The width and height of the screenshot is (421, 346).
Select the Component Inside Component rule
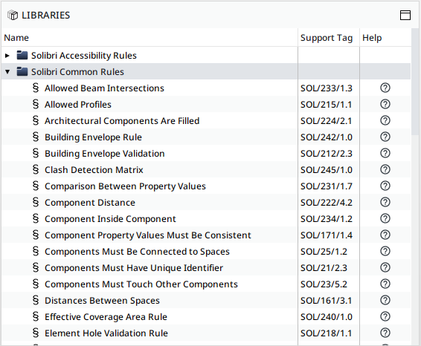tap(110, 219)
